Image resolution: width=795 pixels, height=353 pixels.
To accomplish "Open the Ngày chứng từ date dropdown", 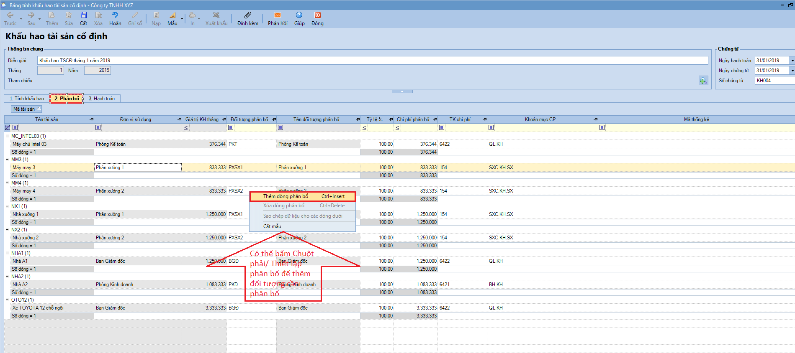I will 792,71.
